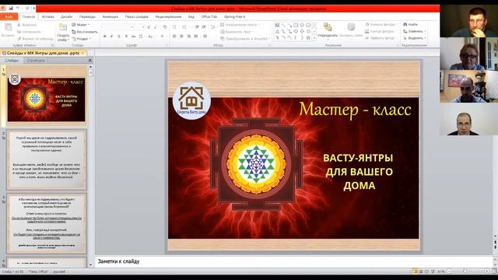Open the Показ слайдов ribbon tab
498x280 pixels.
pyautogui.click(x=137, y=16)
